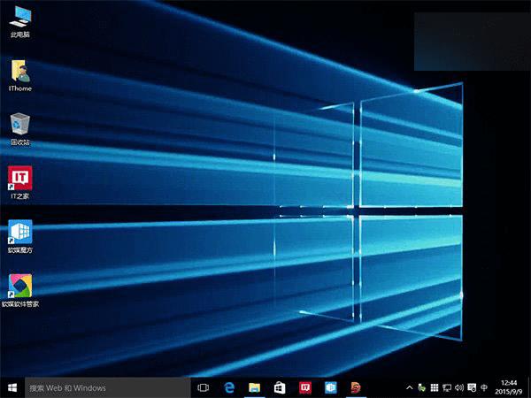Open the red IT之家 taskbar app
531x398 pixels.
point(305,388)
